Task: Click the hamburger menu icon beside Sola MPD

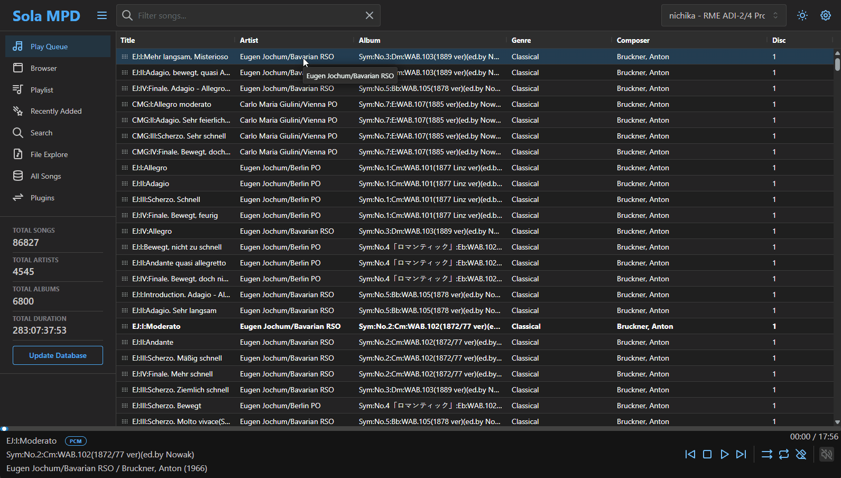Action: click(102, 16)
